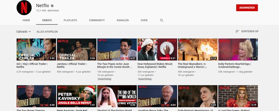Viewport: 279px width, 111px height.
Task: Click the title Jamtara | Official Trailer | Netflix
Action: pyautogui.click(x=72, y=66)
